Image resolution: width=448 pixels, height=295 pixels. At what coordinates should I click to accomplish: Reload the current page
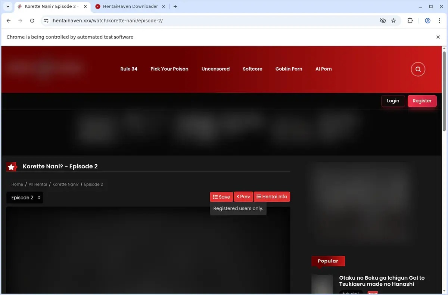pos(32,21)
